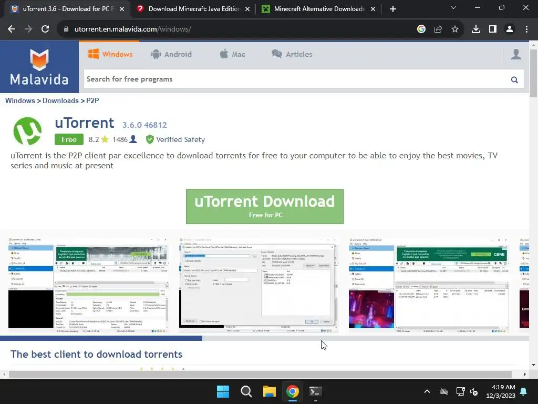Click the Malavida logo
The width and height of the screenshot is (538, 404).
(39, 67)
